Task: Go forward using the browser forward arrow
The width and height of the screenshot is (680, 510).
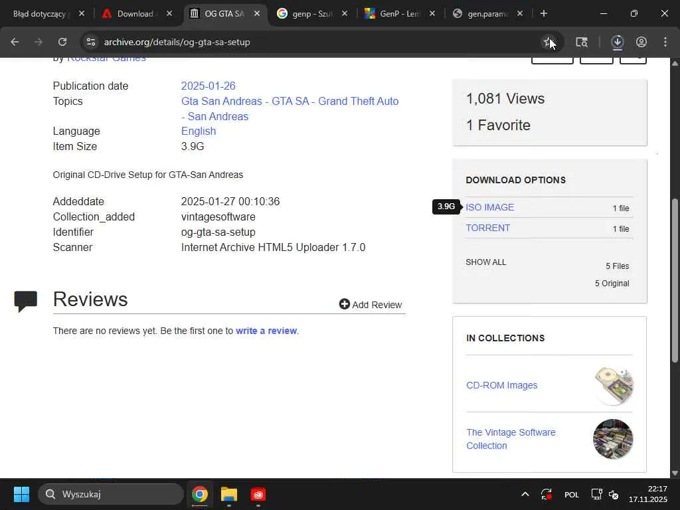Action: (39, 42)
